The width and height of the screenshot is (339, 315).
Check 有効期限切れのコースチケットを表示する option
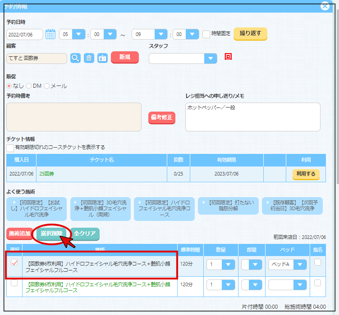[x=10, y=148]
